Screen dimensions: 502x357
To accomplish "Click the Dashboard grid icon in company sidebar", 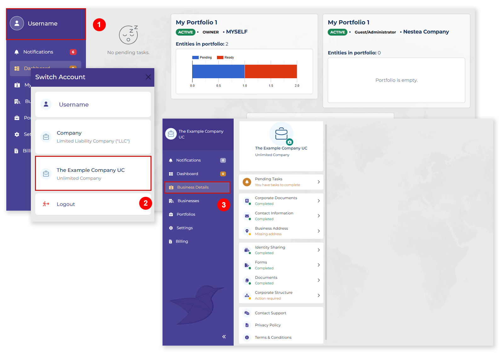I will 171,174.
